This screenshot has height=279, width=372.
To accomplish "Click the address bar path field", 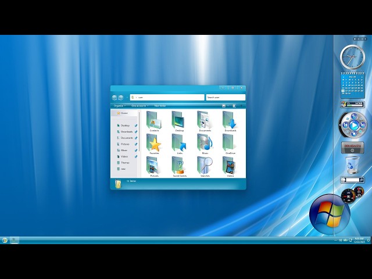I will pyautogui.click(x=167, y=98).
